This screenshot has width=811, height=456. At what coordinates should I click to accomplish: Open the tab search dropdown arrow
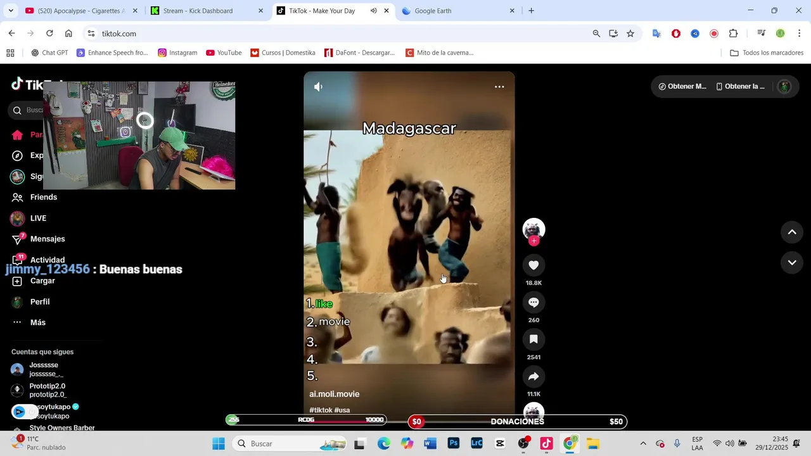tap(11, 11)
